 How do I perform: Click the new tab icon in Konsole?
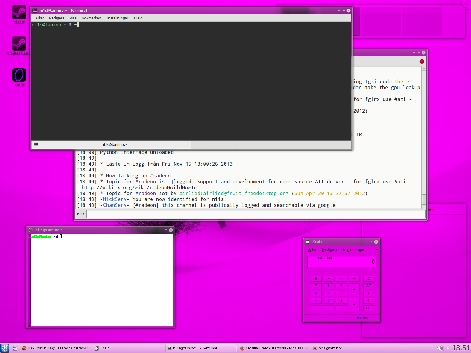pos(36,144)
